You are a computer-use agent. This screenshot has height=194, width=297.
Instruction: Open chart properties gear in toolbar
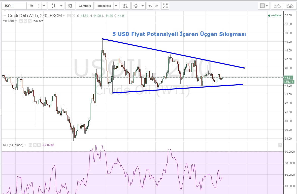[x=70, y=6]
